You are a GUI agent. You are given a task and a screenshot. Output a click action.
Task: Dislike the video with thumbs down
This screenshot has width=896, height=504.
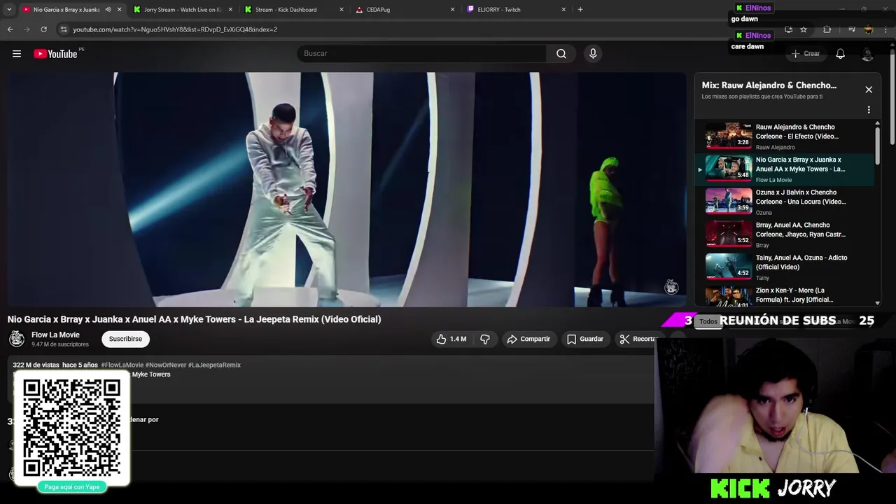[x=484, y=339]
